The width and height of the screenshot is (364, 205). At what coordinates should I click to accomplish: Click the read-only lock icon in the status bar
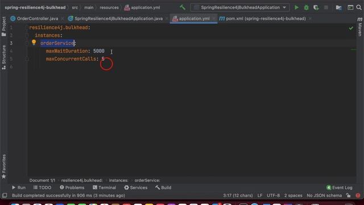348,195
